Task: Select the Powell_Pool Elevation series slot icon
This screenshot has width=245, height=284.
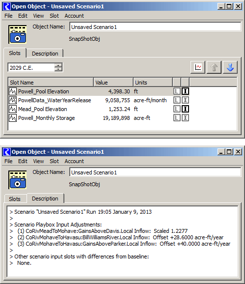Action: [x=13, y=91]
